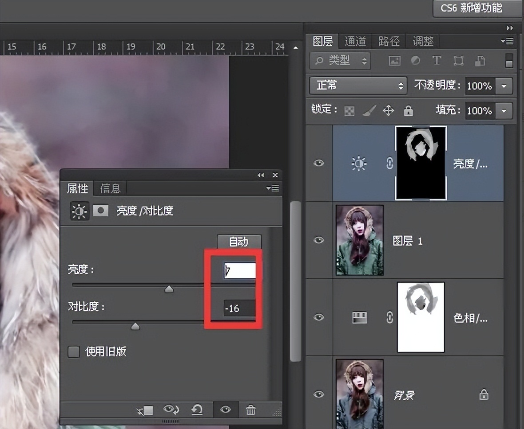The image size is (524, 429).
Task: Open the Layers panel menu
Action: click(507, 41)
